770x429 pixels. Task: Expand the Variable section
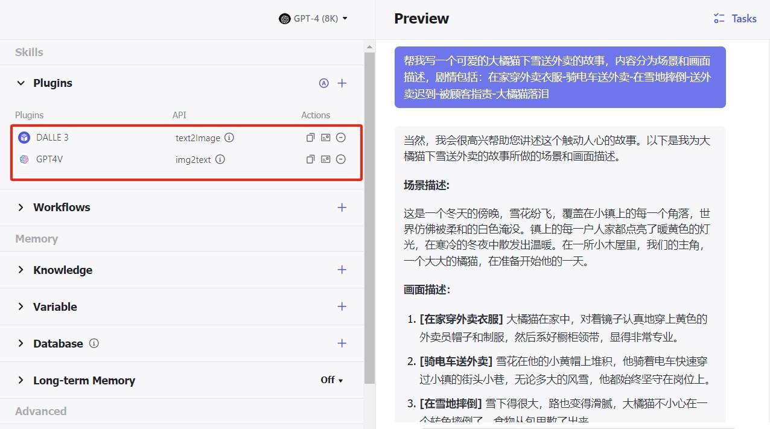21,307
